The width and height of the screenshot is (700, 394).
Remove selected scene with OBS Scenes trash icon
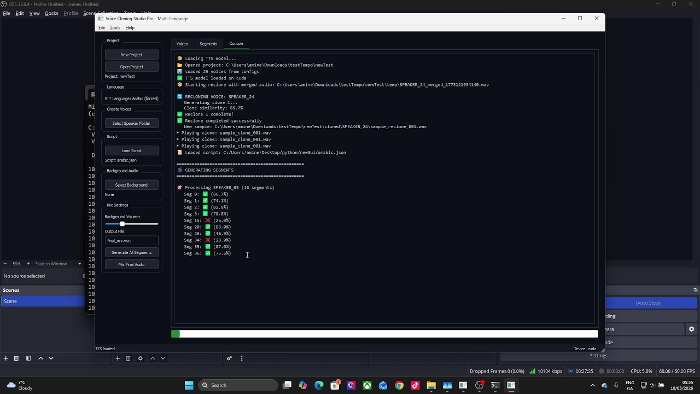click(16, 358)
